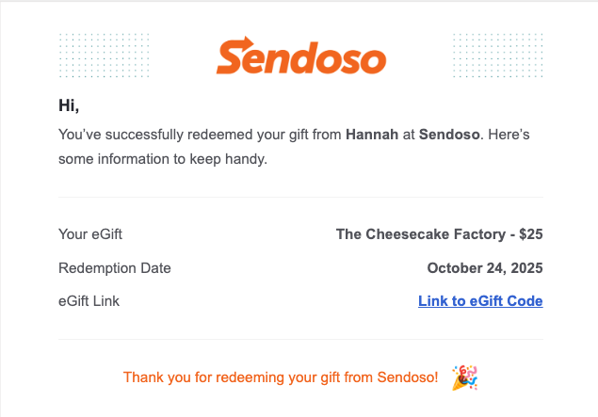This screenshot has height=417, width=598.
Task: Click the divider line above Your eGift
Action: click(300, 198)
